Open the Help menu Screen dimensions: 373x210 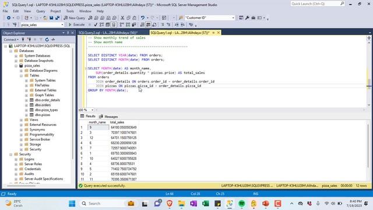click(x=100, y=11)
